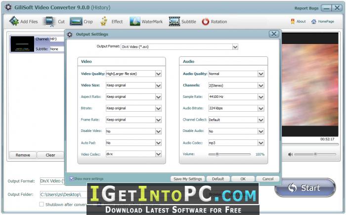Open the About icon
Screen dimensions: 346x215
(293, 21)
